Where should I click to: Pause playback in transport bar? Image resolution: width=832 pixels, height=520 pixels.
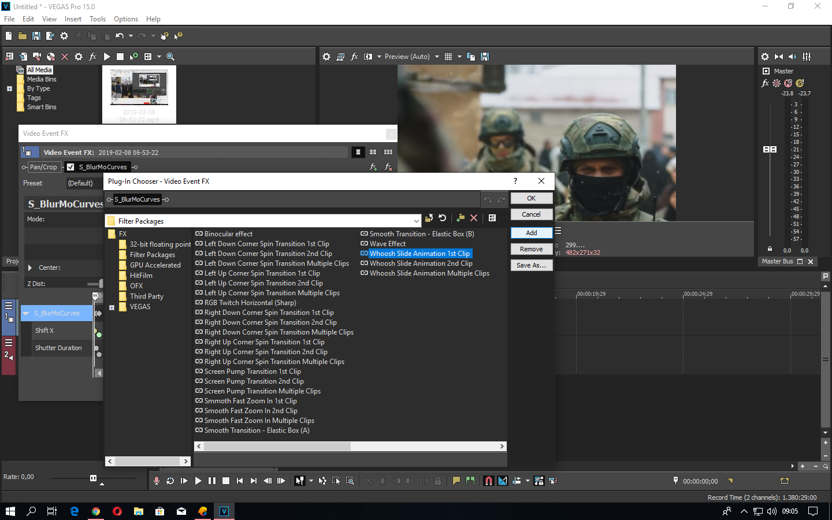pyautogui.click(x=212, y=481)
